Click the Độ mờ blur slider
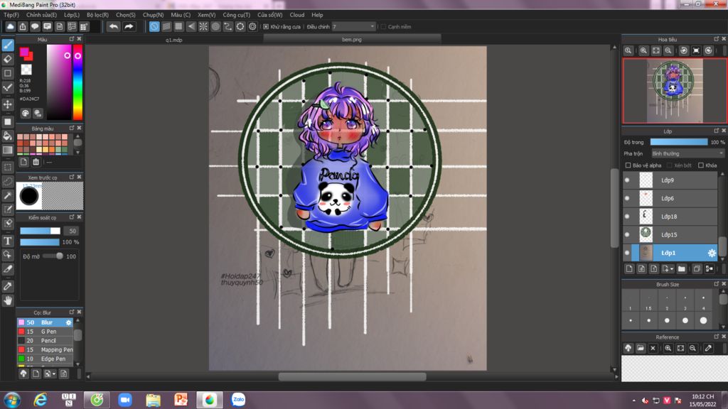 point(53,256)
